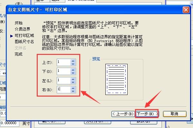Select the 完成 wizard step

click(19, 54)
